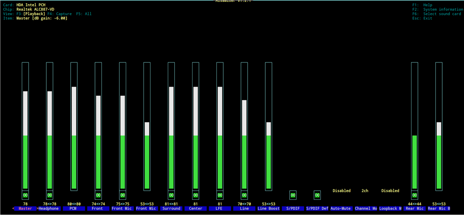Click the 70<>70 Line level value
Screen dimensions: 464x215
244,204
